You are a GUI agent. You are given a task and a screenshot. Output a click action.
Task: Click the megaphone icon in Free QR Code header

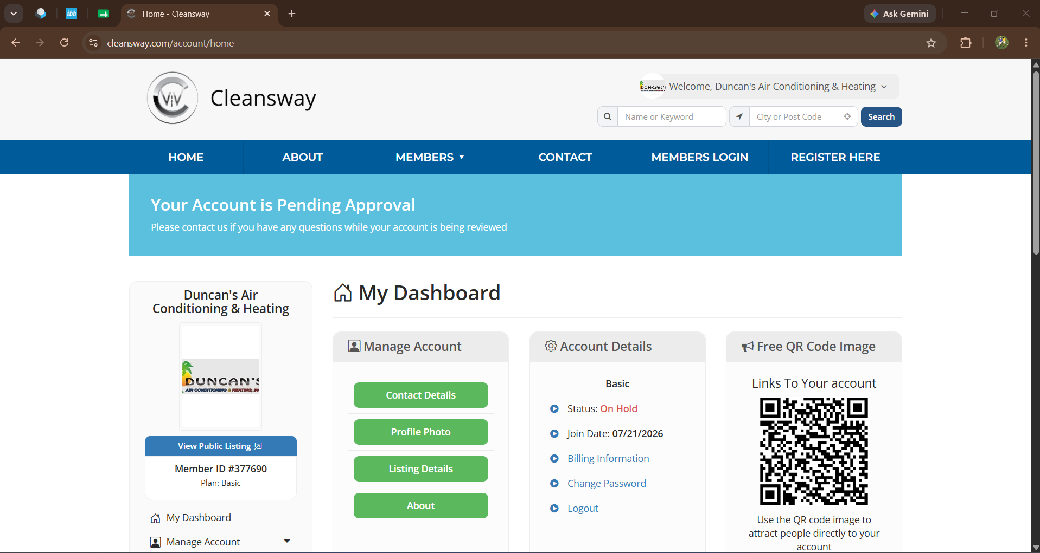(748, 347)
